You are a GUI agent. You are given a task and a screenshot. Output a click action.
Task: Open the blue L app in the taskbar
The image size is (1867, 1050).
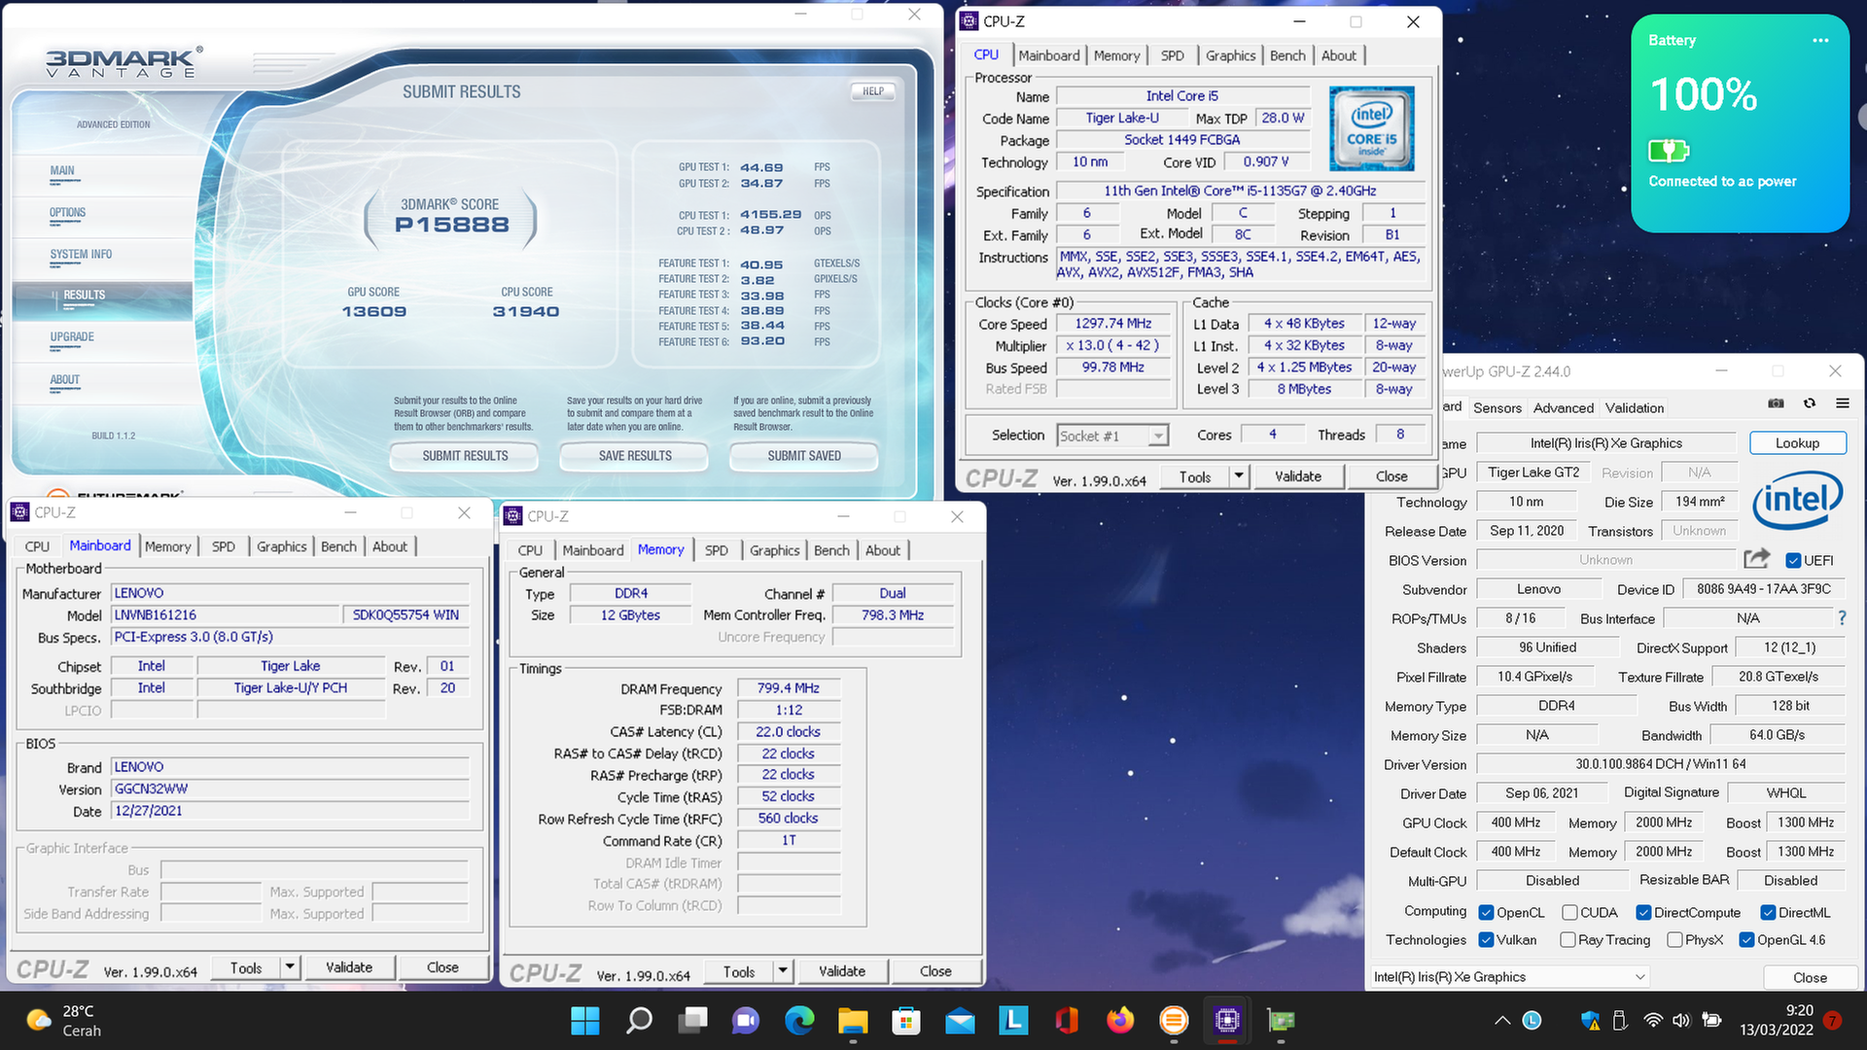pos(1013,1020)
